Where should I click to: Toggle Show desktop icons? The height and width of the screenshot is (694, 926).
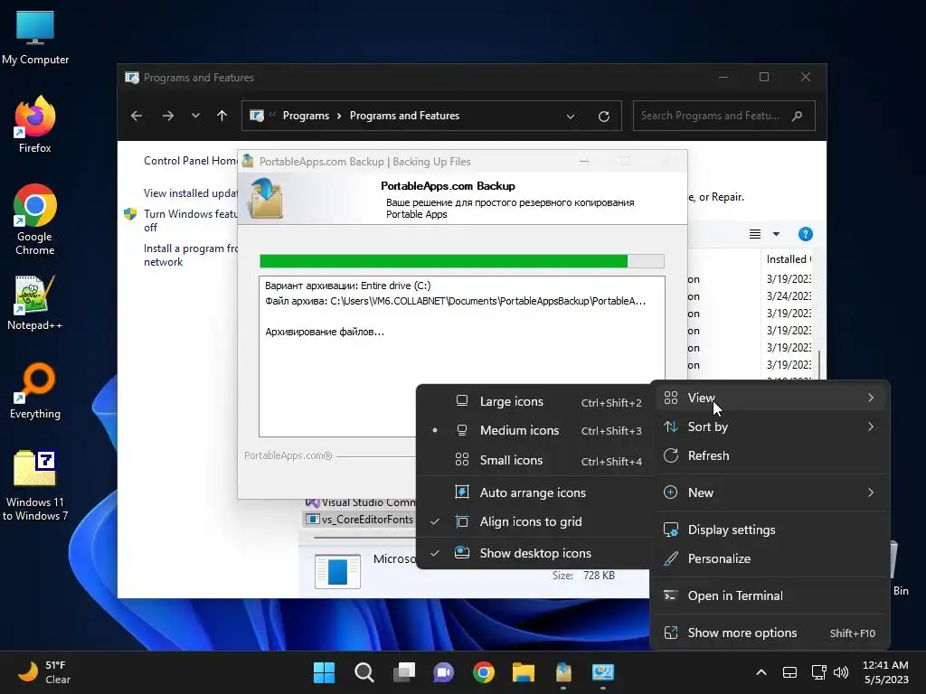536,554
